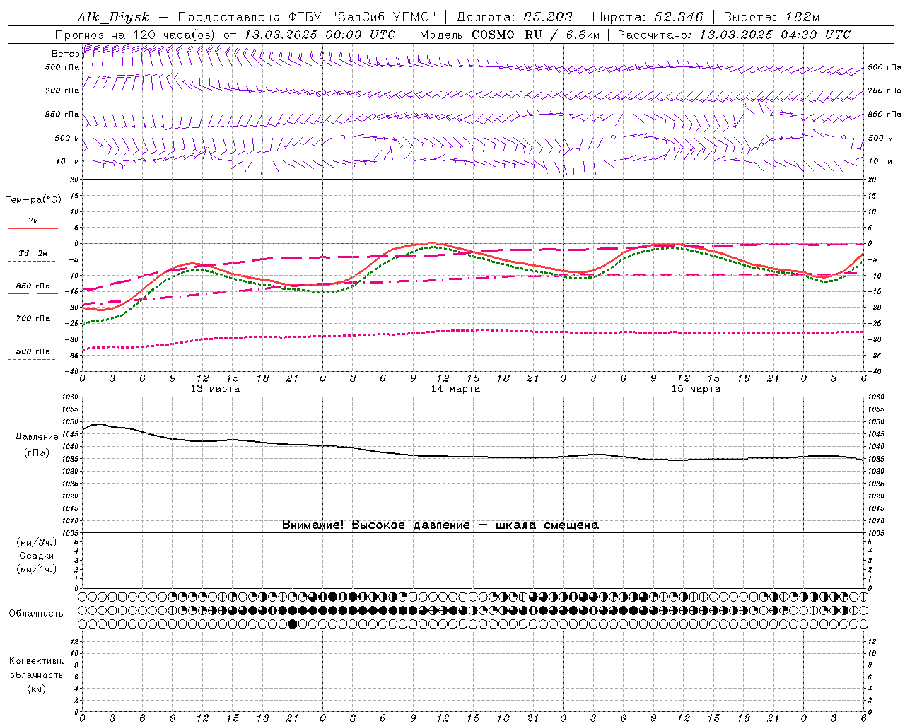Screen dimensions: 905x724
Task: Click the 14 марта date label
Action: coord(456,389)
